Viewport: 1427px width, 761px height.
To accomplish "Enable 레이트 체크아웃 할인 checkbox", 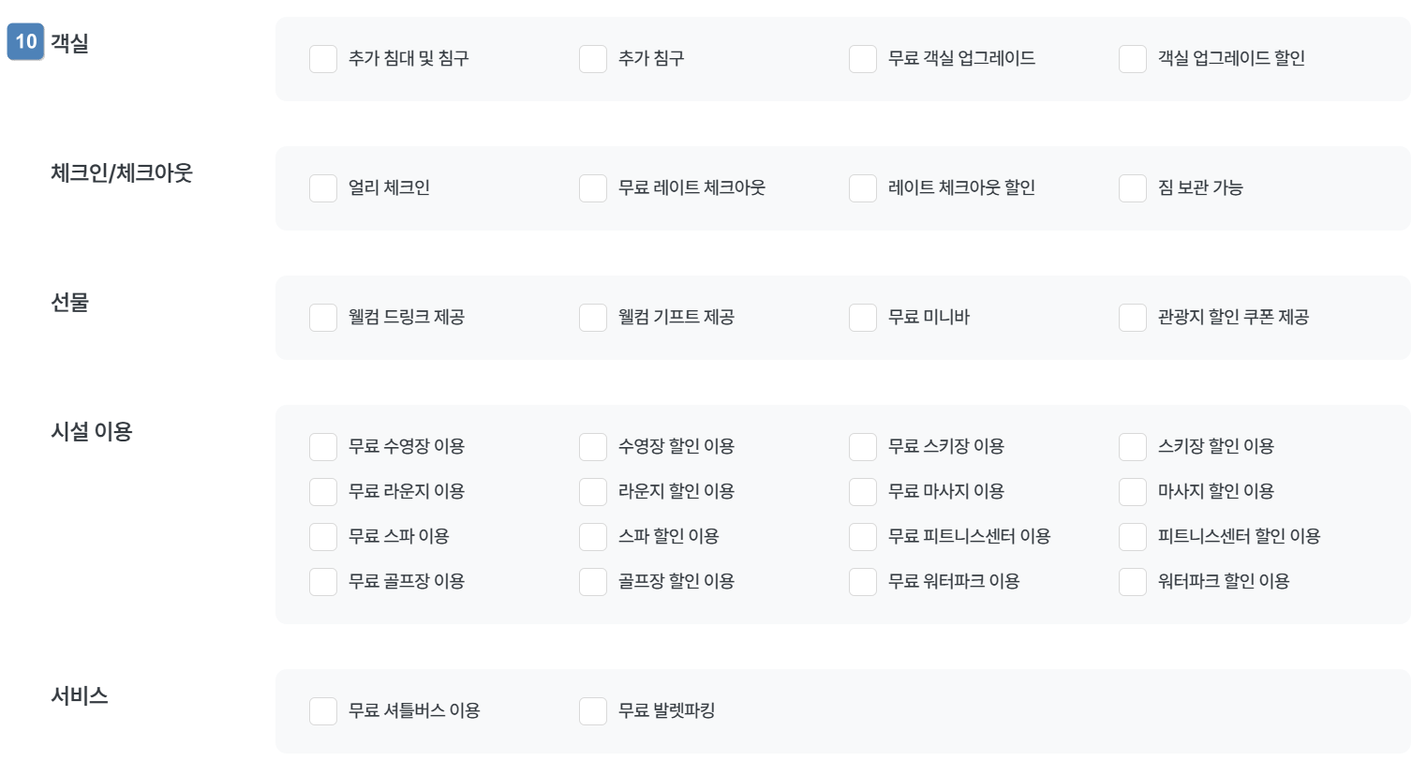I will click(863, 188).
